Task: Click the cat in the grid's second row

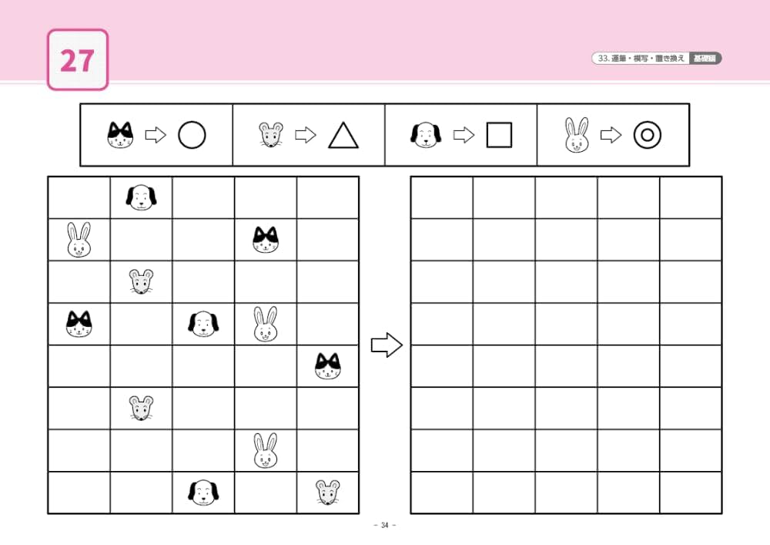Action: click(x=266, y=240)
